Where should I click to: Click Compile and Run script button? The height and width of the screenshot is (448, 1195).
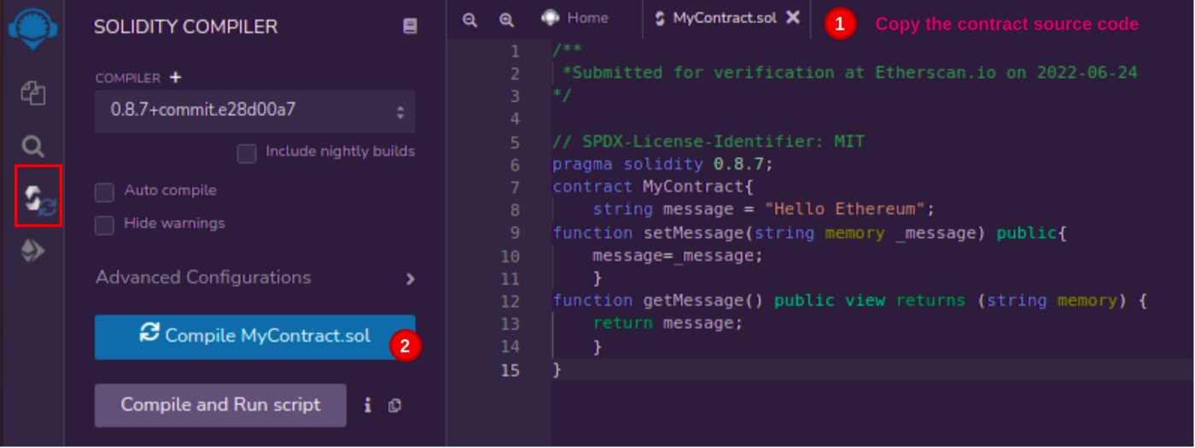(220, 404)
